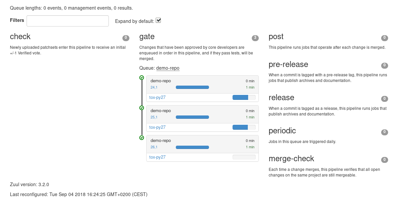Collapse the change 24,1 panel header

click(202, 81)
